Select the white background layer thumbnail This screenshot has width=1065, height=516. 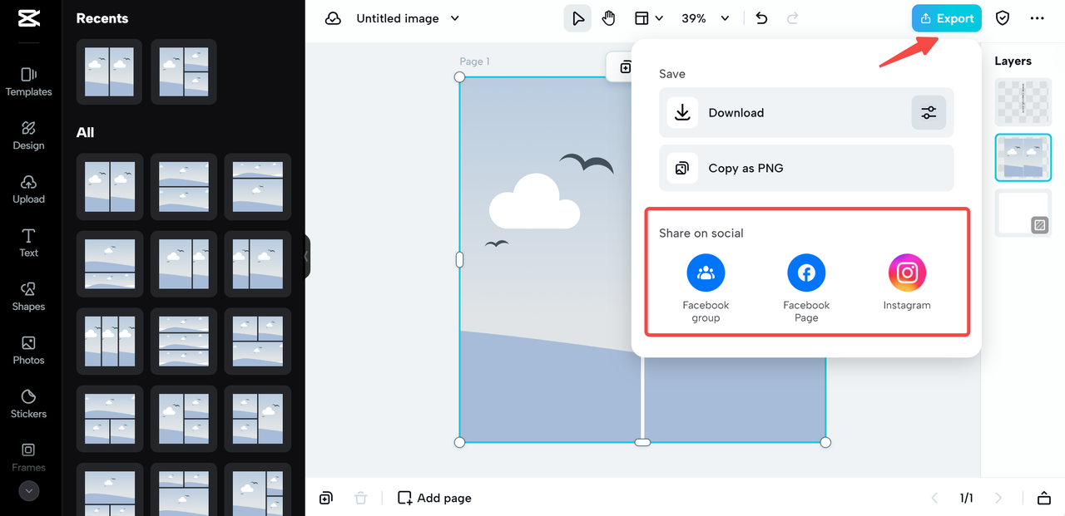[1023, 213]
